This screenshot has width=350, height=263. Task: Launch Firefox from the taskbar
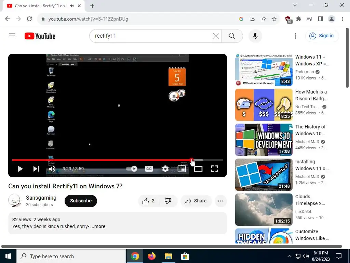[151, 256]
